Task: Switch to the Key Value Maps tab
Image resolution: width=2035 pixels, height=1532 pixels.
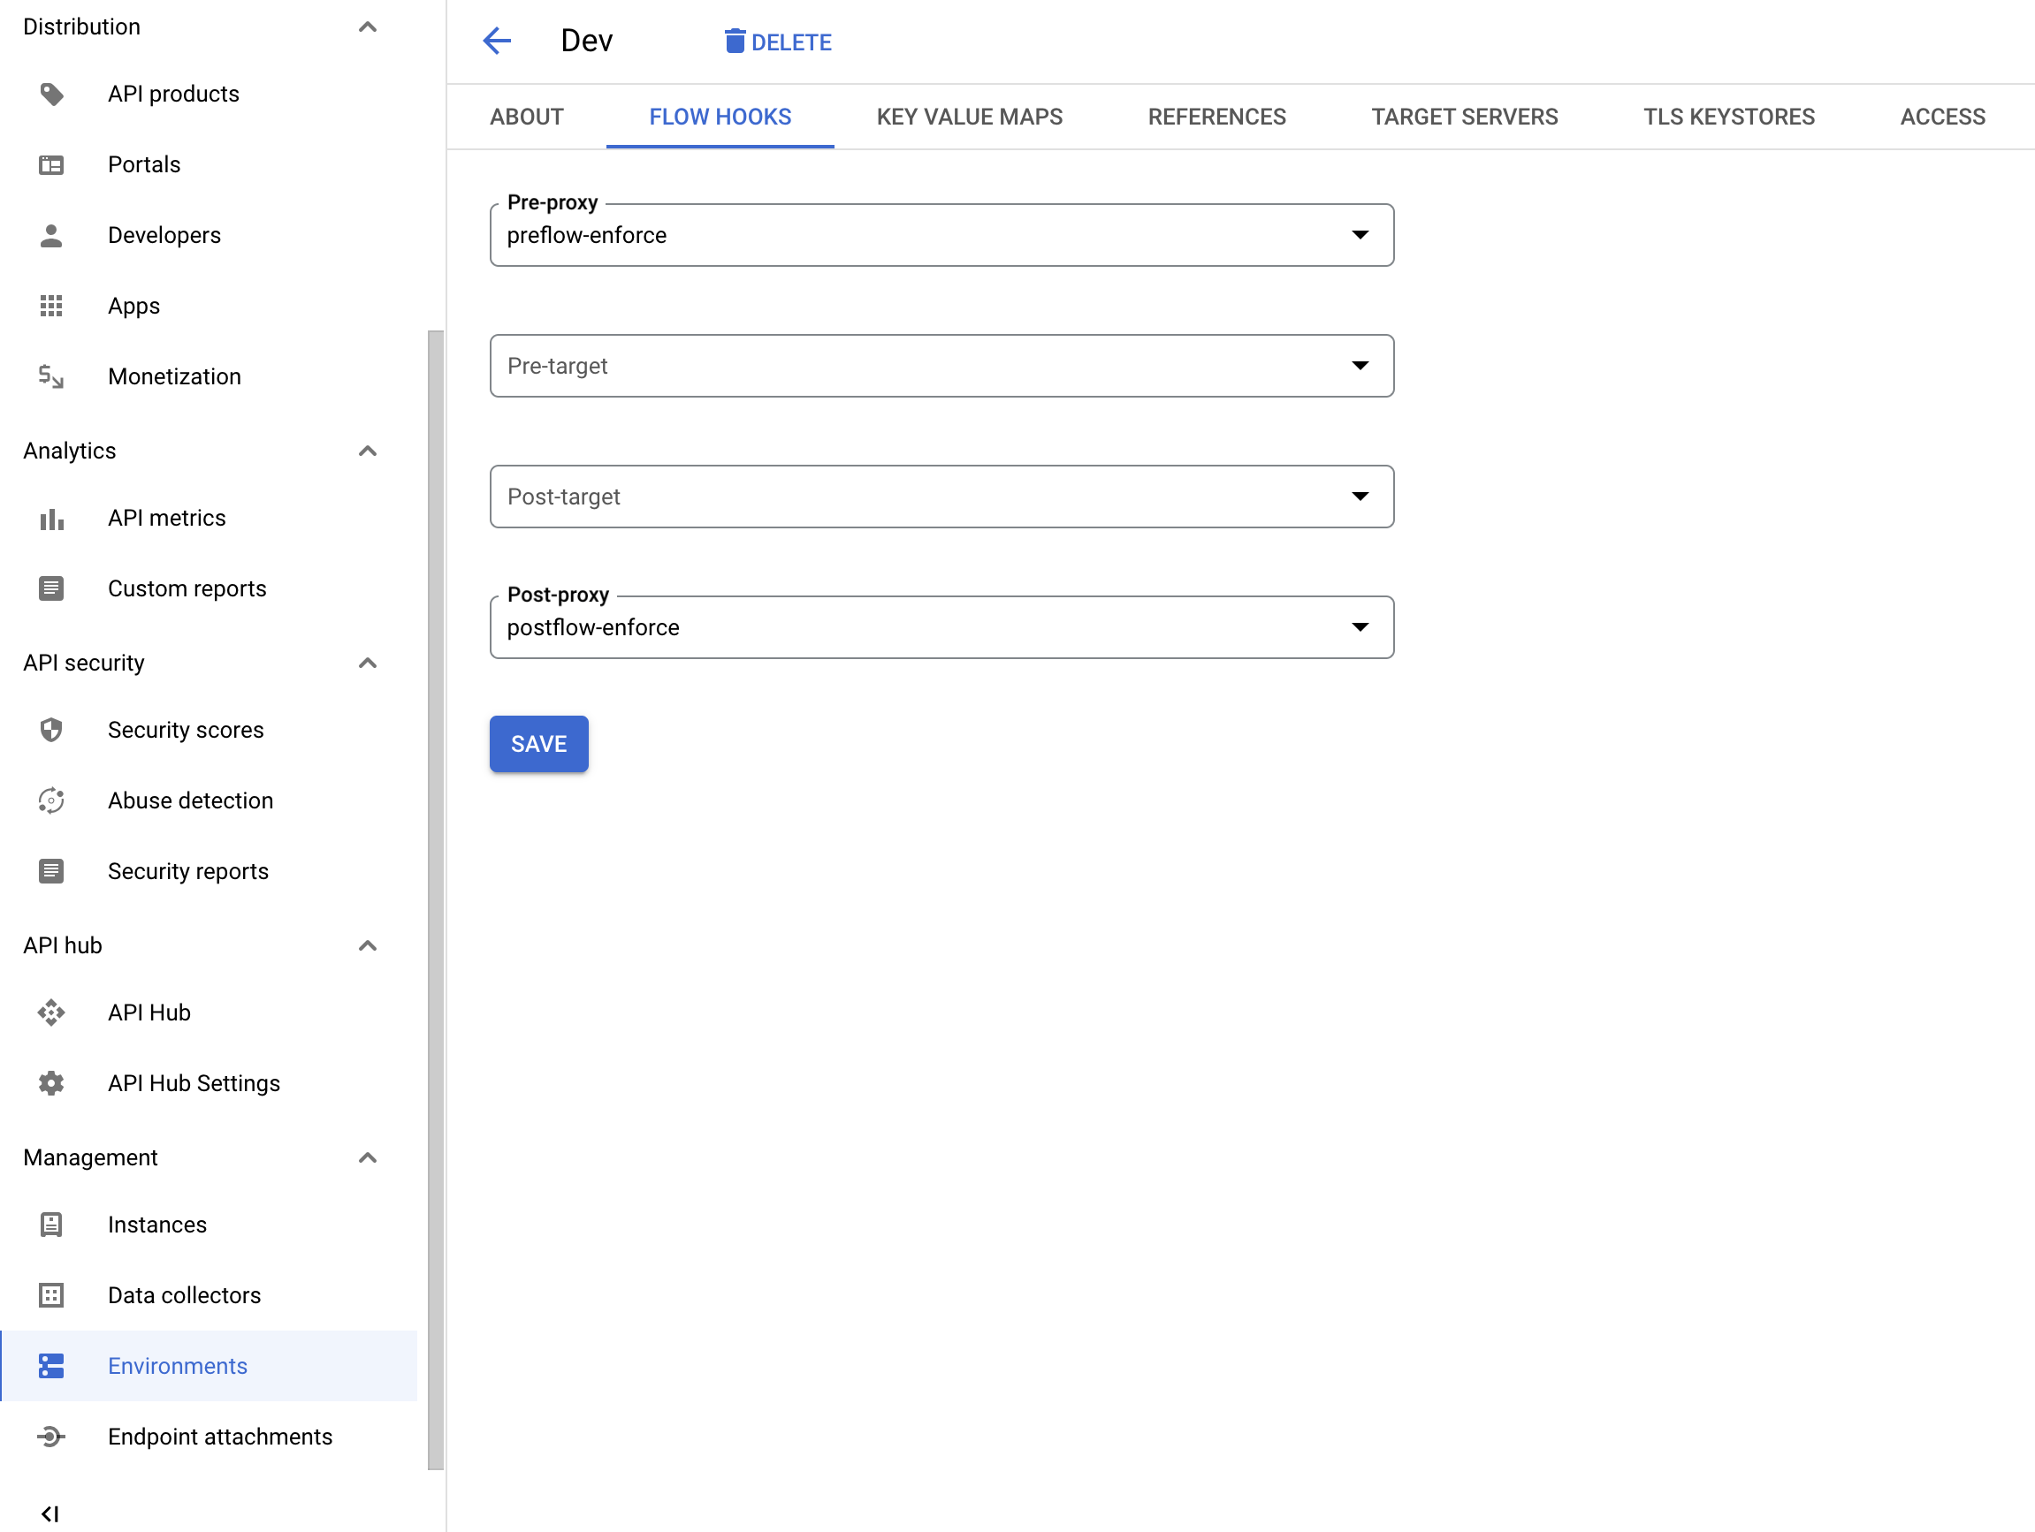Action: click(969, 117)
